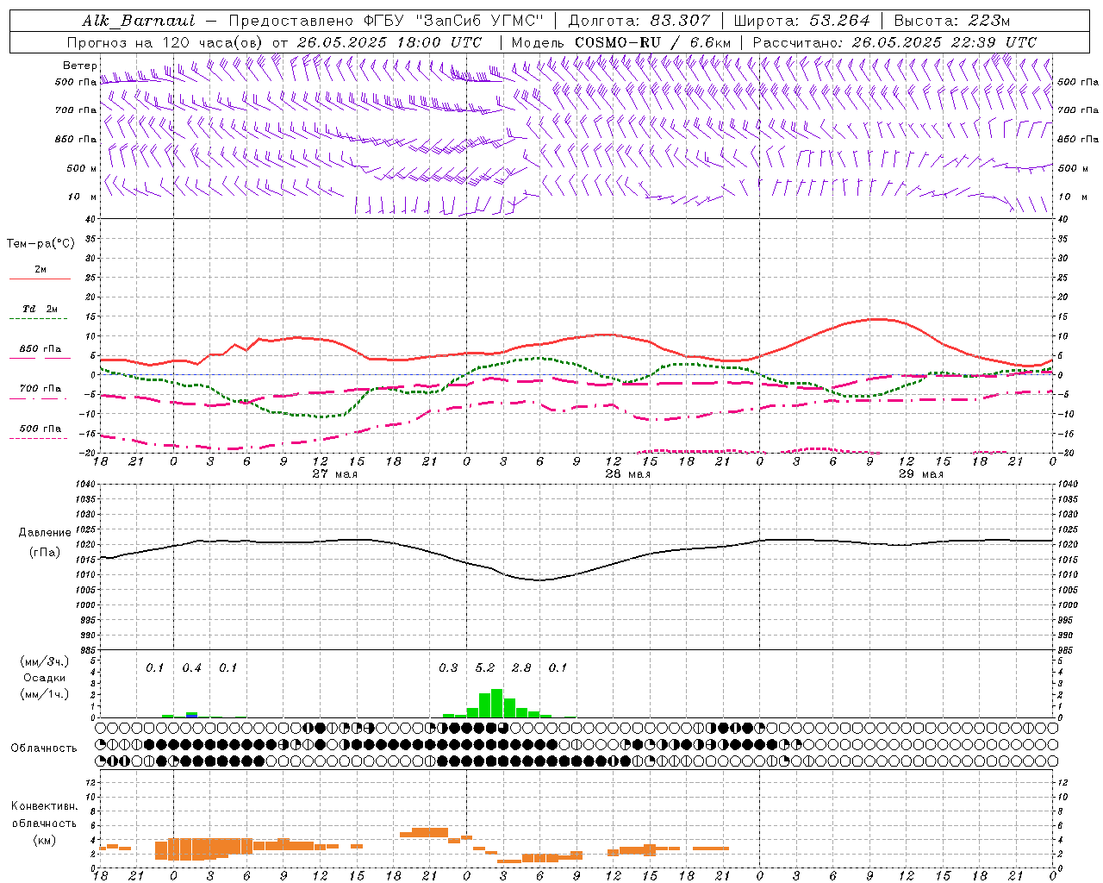The image size is (1103, 883).
Task: Select the 'Широта: 53.264' header value
Action: point(801,21)
